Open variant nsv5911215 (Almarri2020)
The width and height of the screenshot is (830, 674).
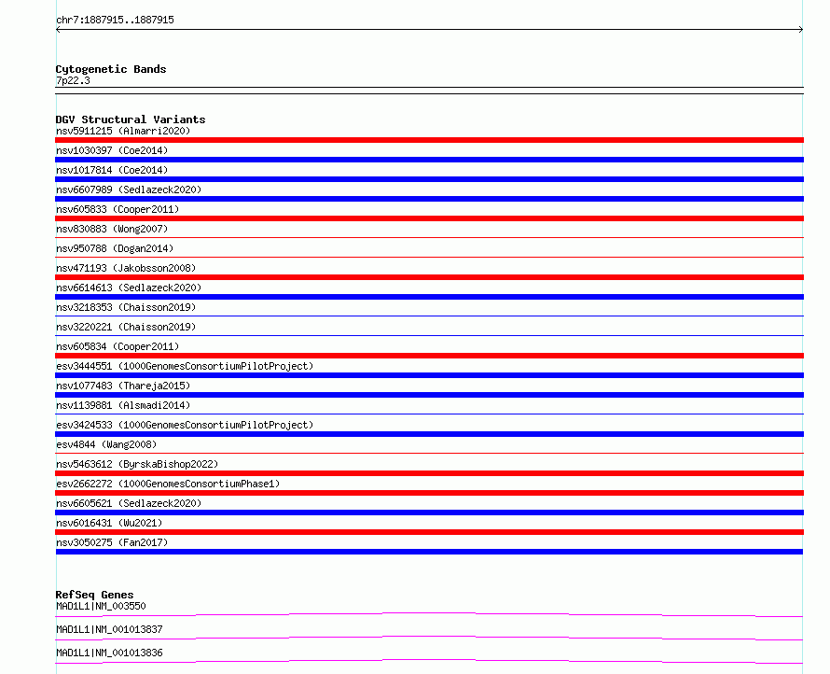pos(123,131)
